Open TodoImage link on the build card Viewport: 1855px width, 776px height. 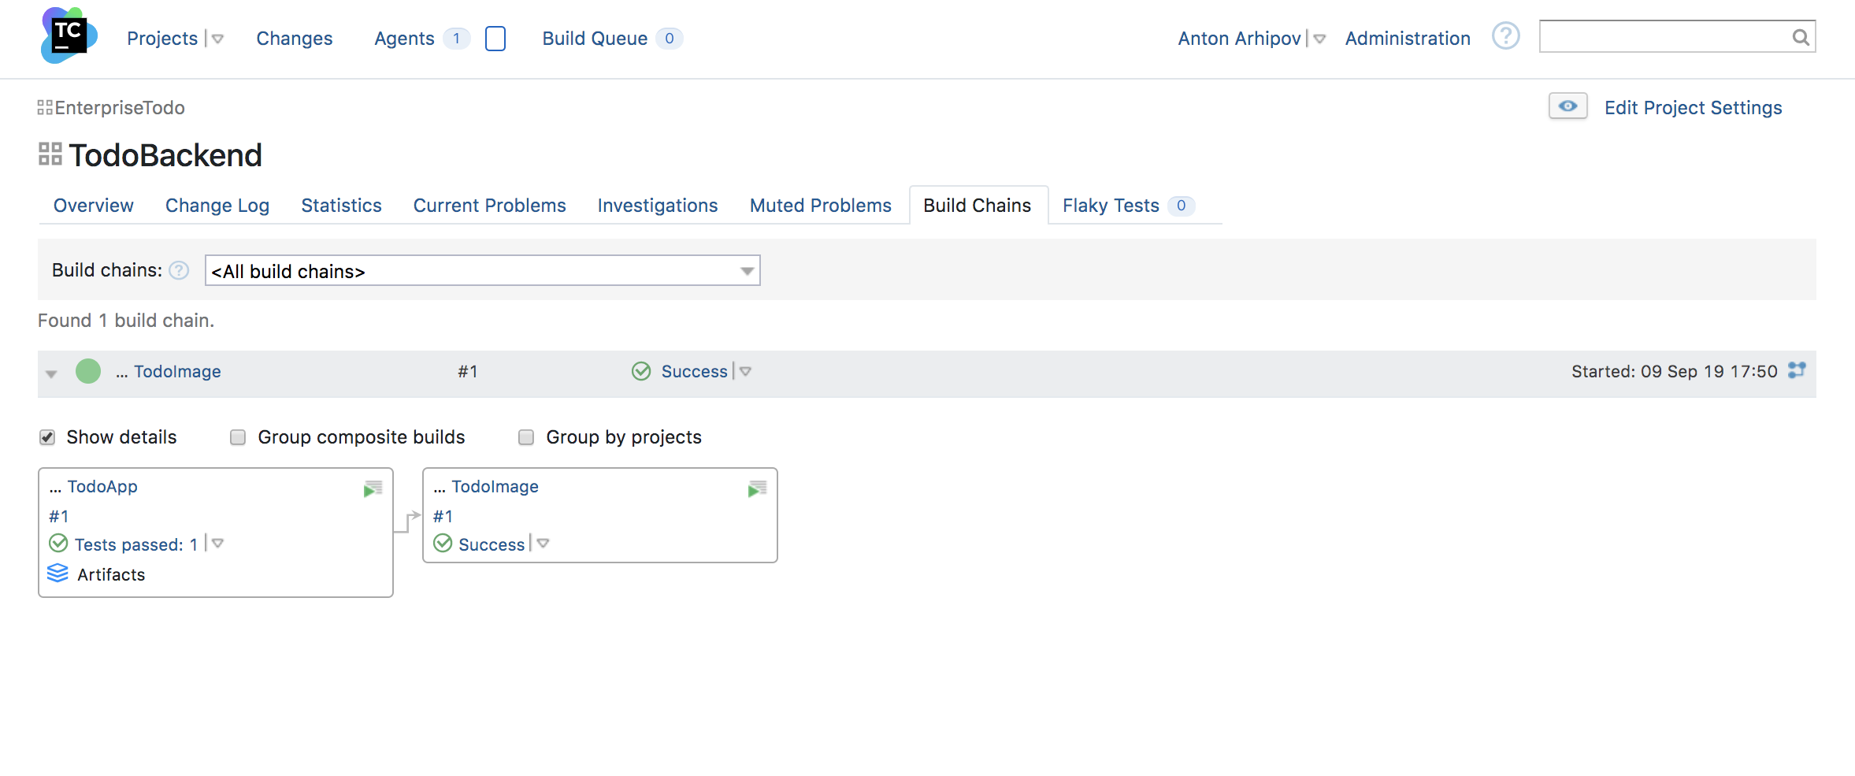pos(495,486)
